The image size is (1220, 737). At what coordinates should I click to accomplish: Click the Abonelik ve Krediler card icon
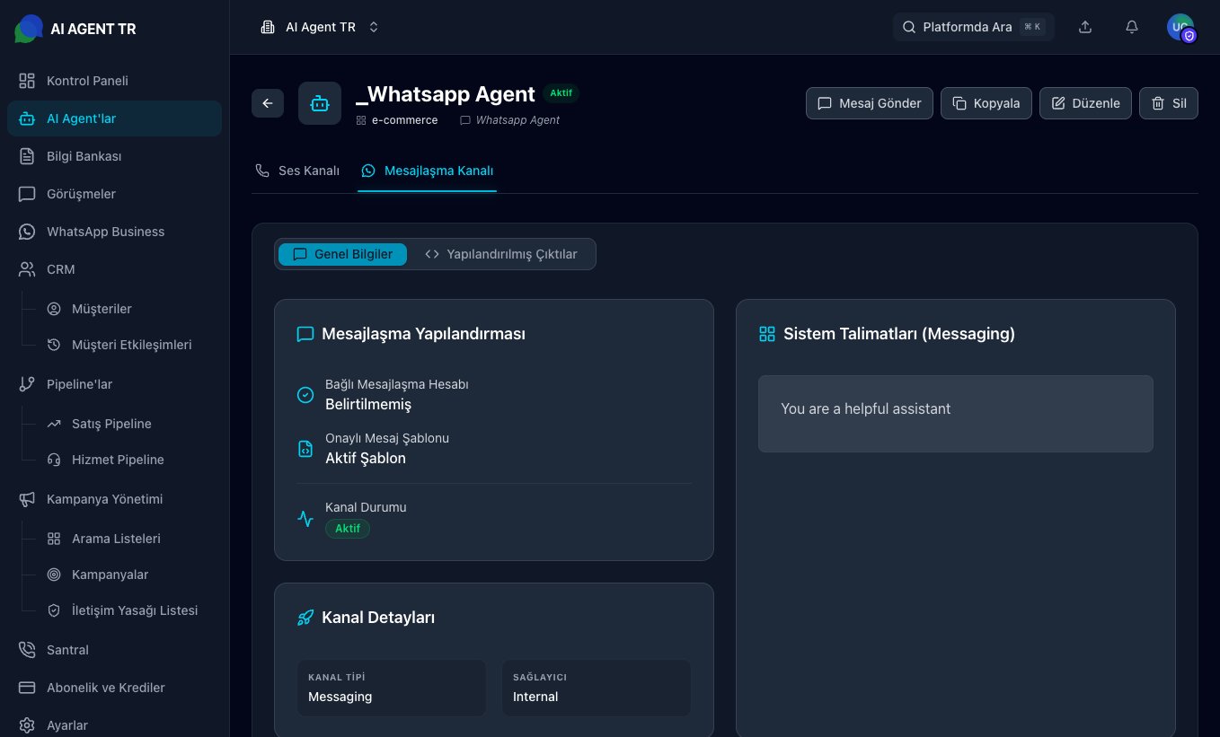click(x=27, y=688)
